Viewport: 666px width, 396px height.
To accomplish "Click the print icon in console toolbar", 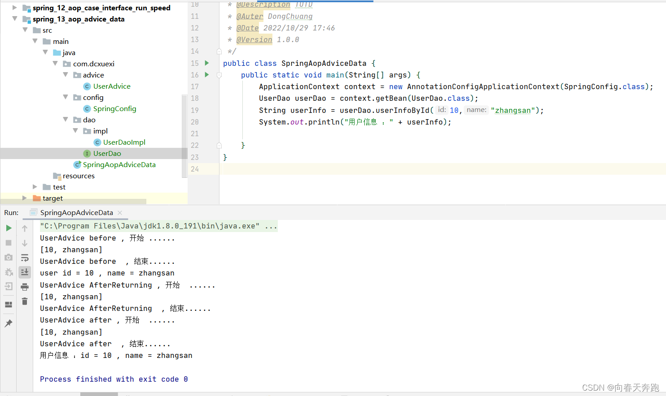I will 25,287.
